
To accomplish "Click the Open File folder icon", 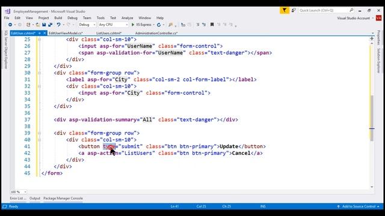I will click(x=37, y=25).
